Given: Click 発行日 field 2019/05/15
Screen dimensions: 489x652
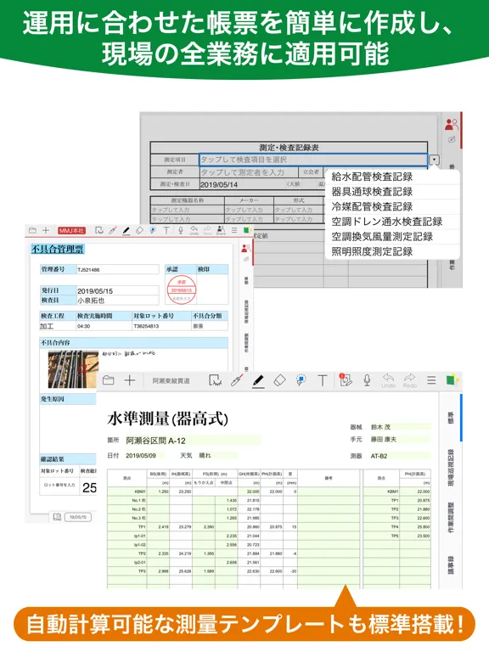Looking at the screenshot, I should click(x=117, y=290).
